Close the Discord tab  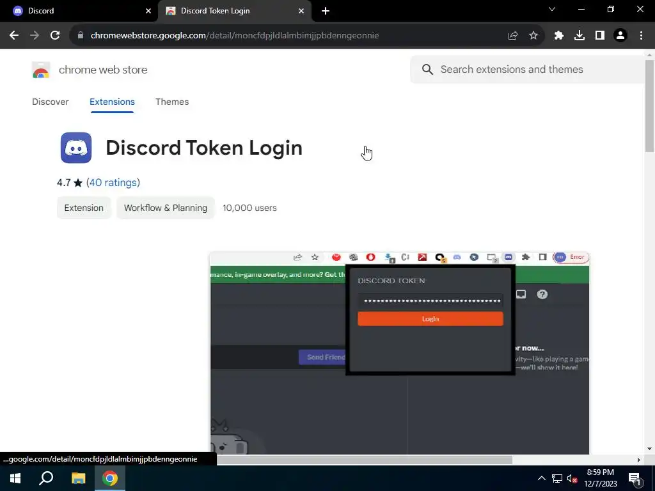[148, 11]
